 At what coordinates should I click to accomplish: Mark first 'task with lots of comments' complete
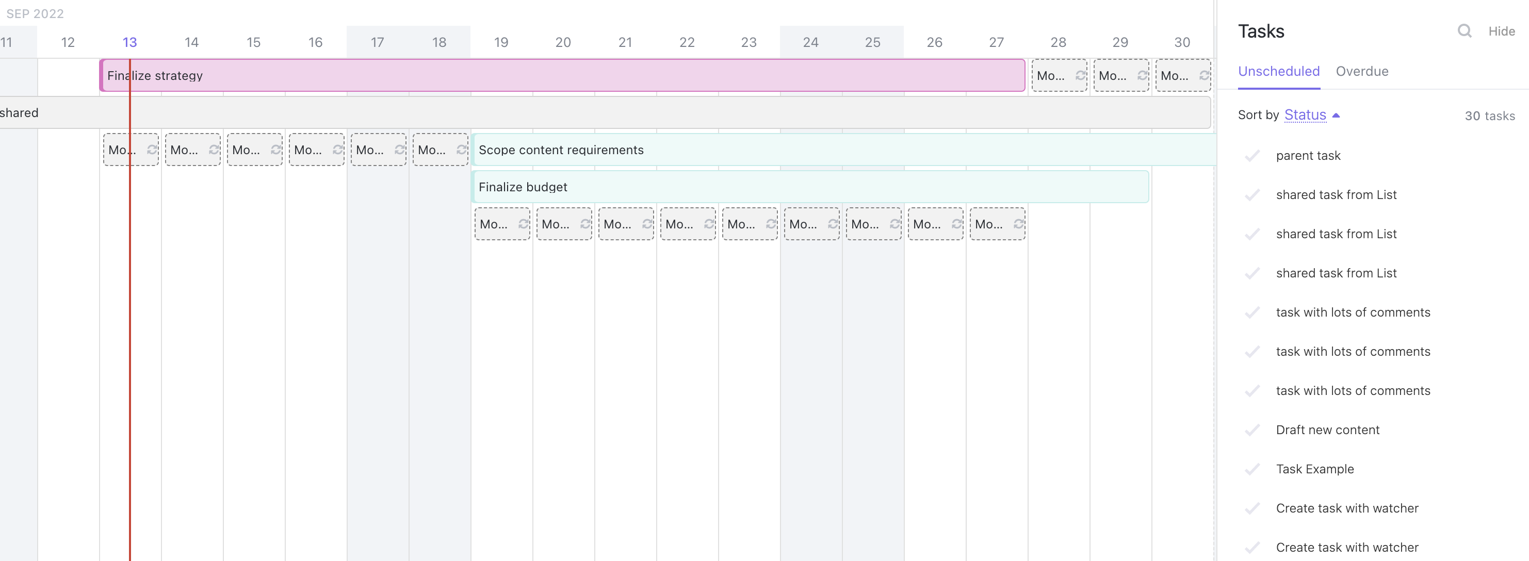(1253, 312)
